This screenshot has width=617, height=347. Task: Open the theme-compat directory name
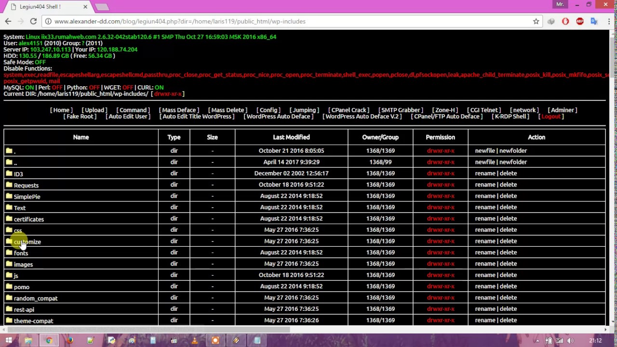click(x=33, y=320)
